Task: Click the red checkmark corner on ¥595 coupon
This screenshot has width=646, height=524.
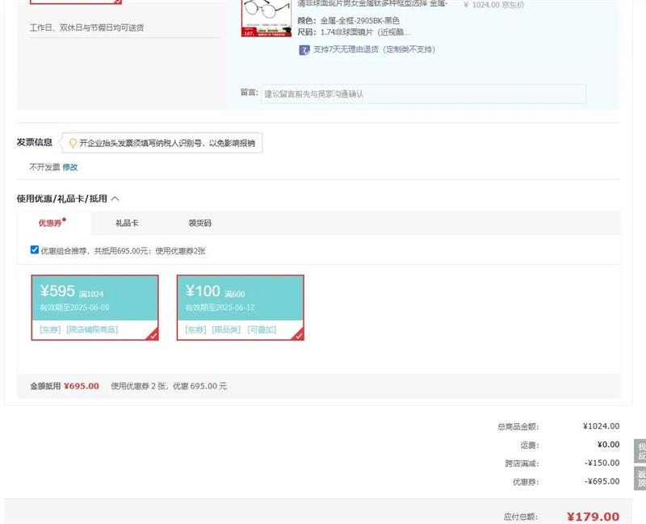Action: coord(153,335)
